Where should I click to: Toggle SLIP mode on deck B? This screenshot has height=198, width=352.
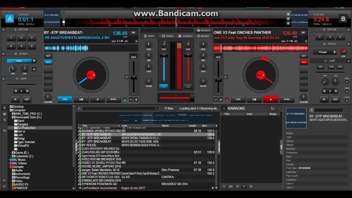[304, 56]
